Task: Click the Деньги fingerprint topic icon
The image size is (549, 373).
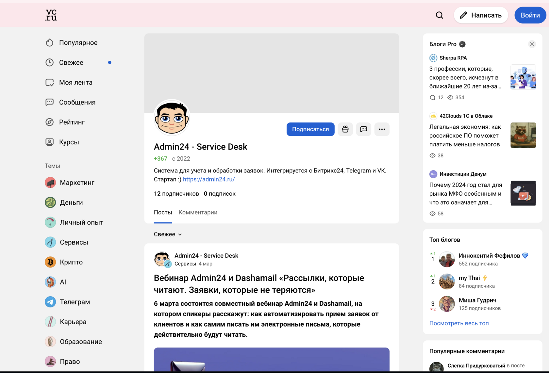Action: point(50,203)
